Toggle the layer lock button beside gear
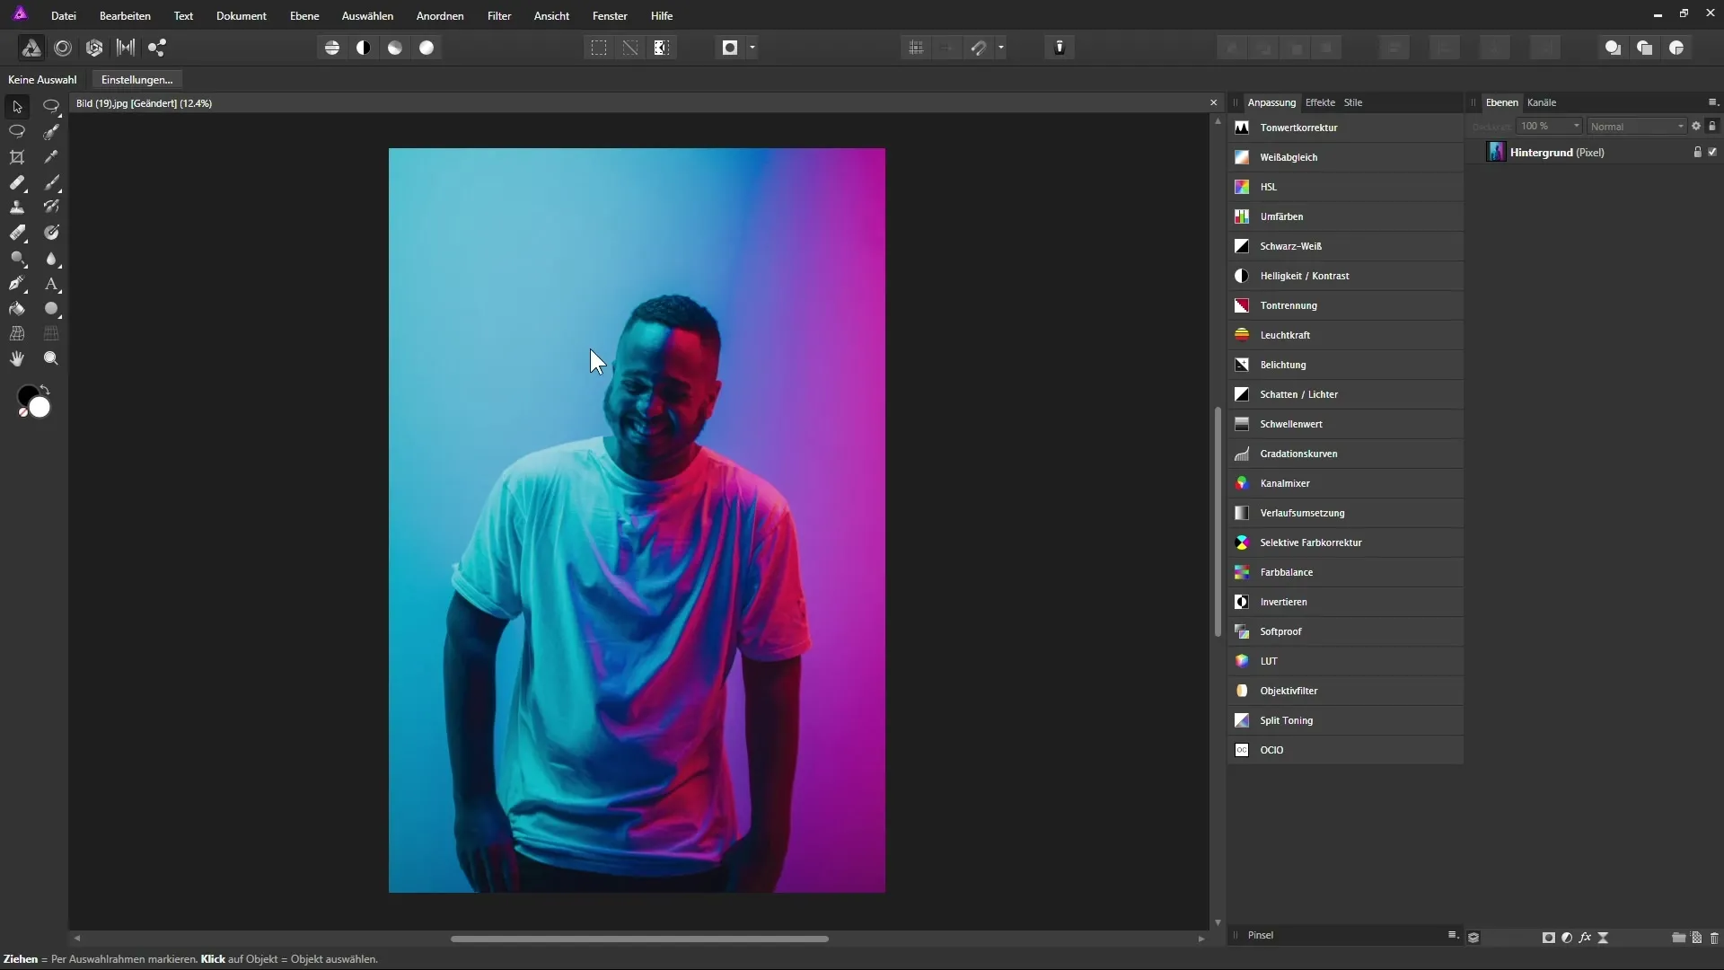 (x=1712, y=127)
